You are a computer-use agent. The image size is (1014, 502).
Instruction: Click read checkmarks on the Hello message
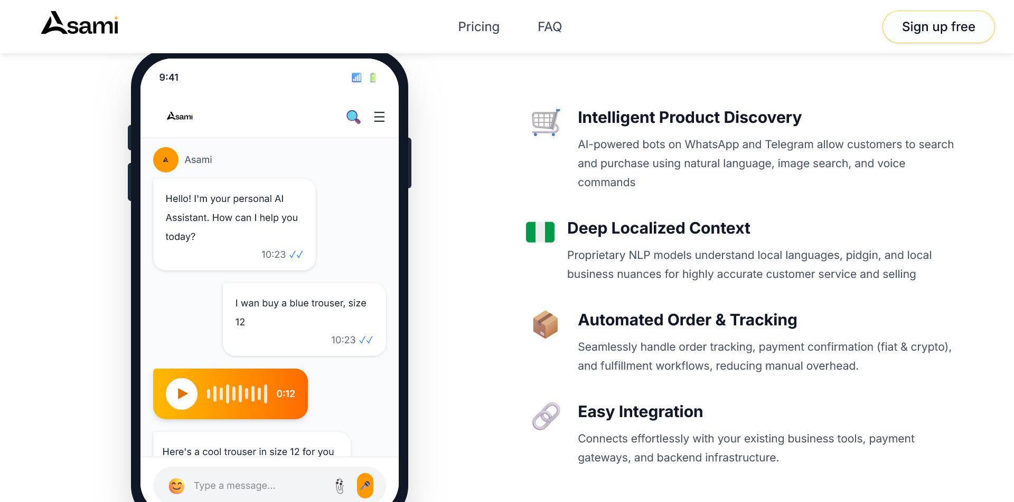[x=296, y=255]
